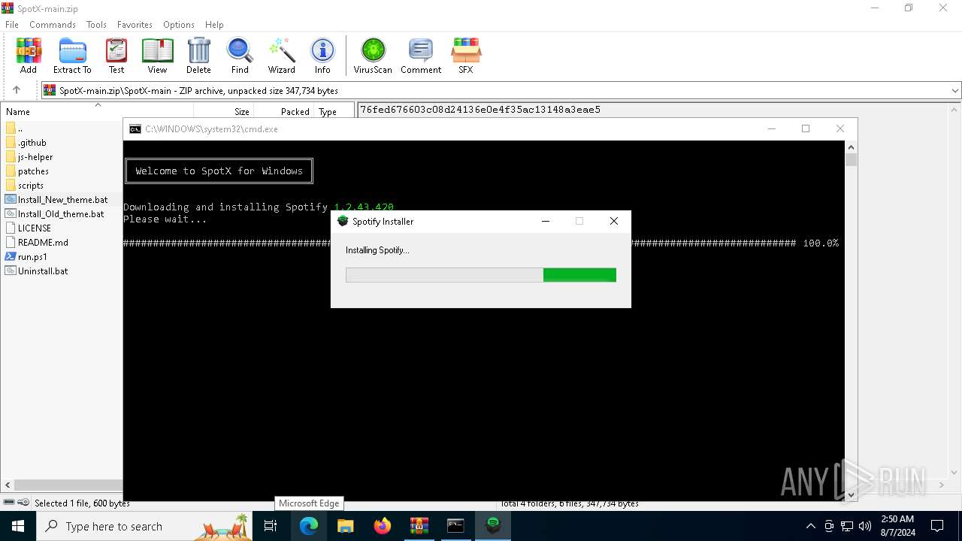
Task: Close the Spotify Installer dialog
Action: (614, 221)
